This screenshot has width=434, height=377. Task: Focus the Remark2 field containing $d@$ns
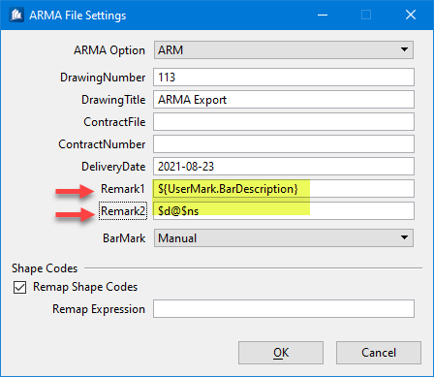coord(284,211)
